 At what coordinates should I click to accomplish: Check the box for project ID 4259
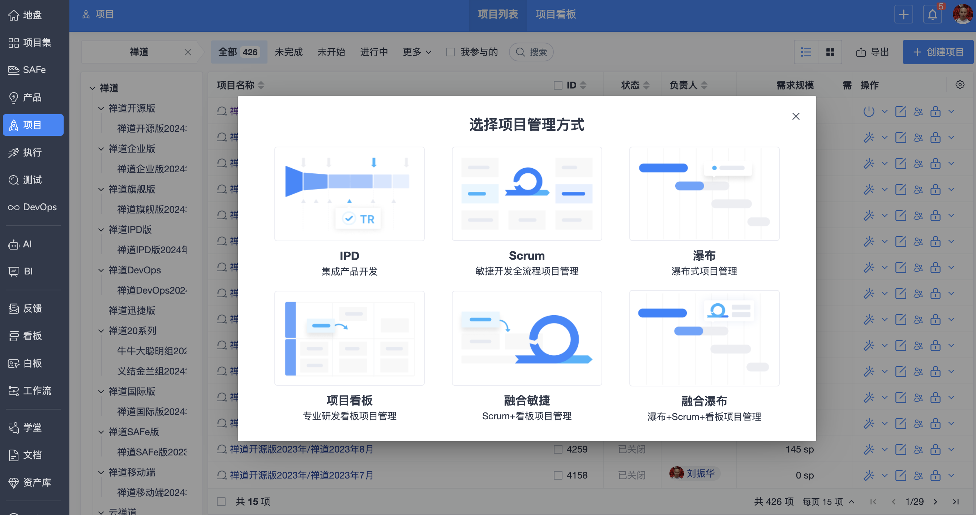[558, 449]
